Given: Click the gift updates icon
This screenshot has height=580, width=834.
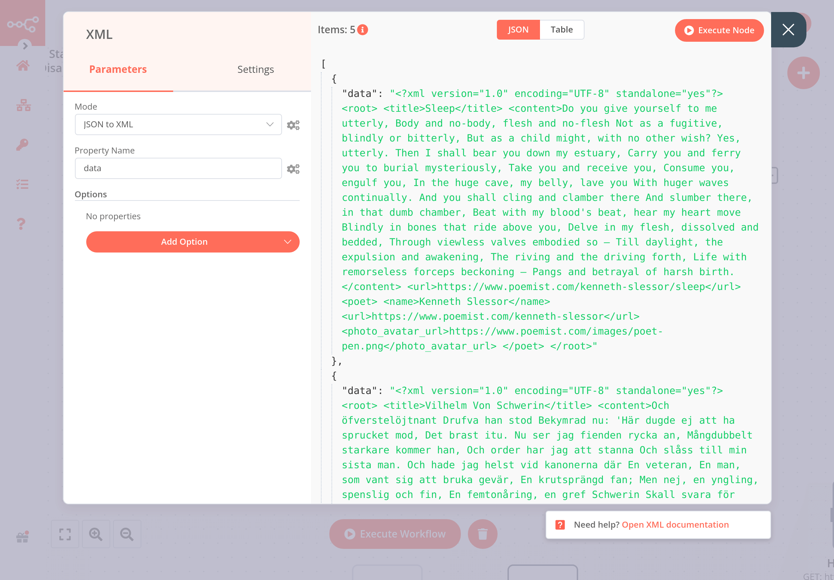Looking at the screenshot, I should pyautogui.click(x=22, y=537).
